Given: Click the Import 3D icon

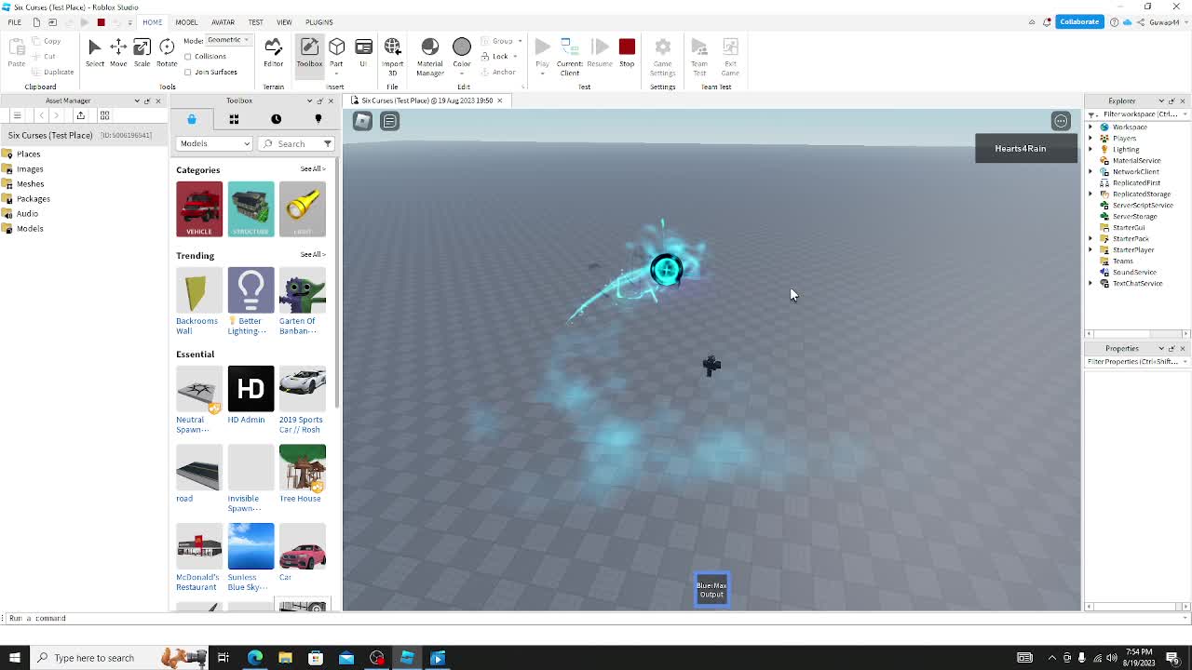Looking at the screenshot, I should [x=392, y=53].
